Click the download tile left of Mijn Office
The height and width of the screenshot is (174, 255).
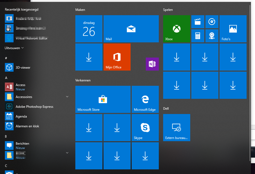[x=89, y=57]
